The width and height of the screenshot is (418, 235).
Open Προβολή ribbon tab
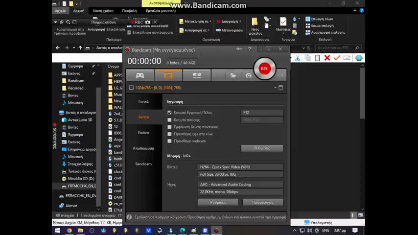pos(129,11)
